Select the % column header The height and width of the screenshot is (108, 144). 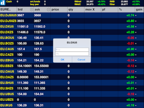(126, 10)
